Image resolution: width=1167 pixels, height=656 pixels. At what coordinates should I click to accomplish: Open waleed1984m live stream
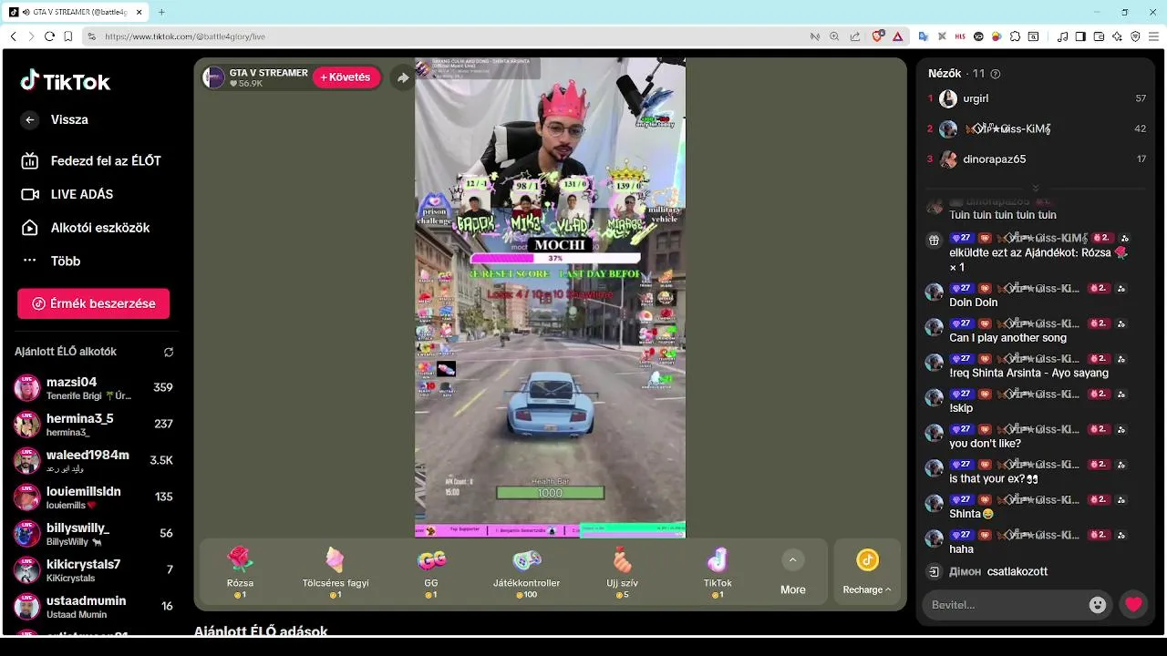[x=93, y=460]
